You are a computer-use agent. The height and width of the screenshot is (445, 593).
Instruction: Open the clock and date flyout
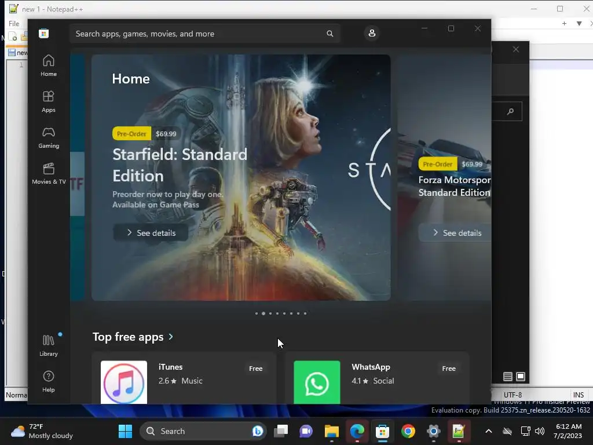click(x=568, y=431)
